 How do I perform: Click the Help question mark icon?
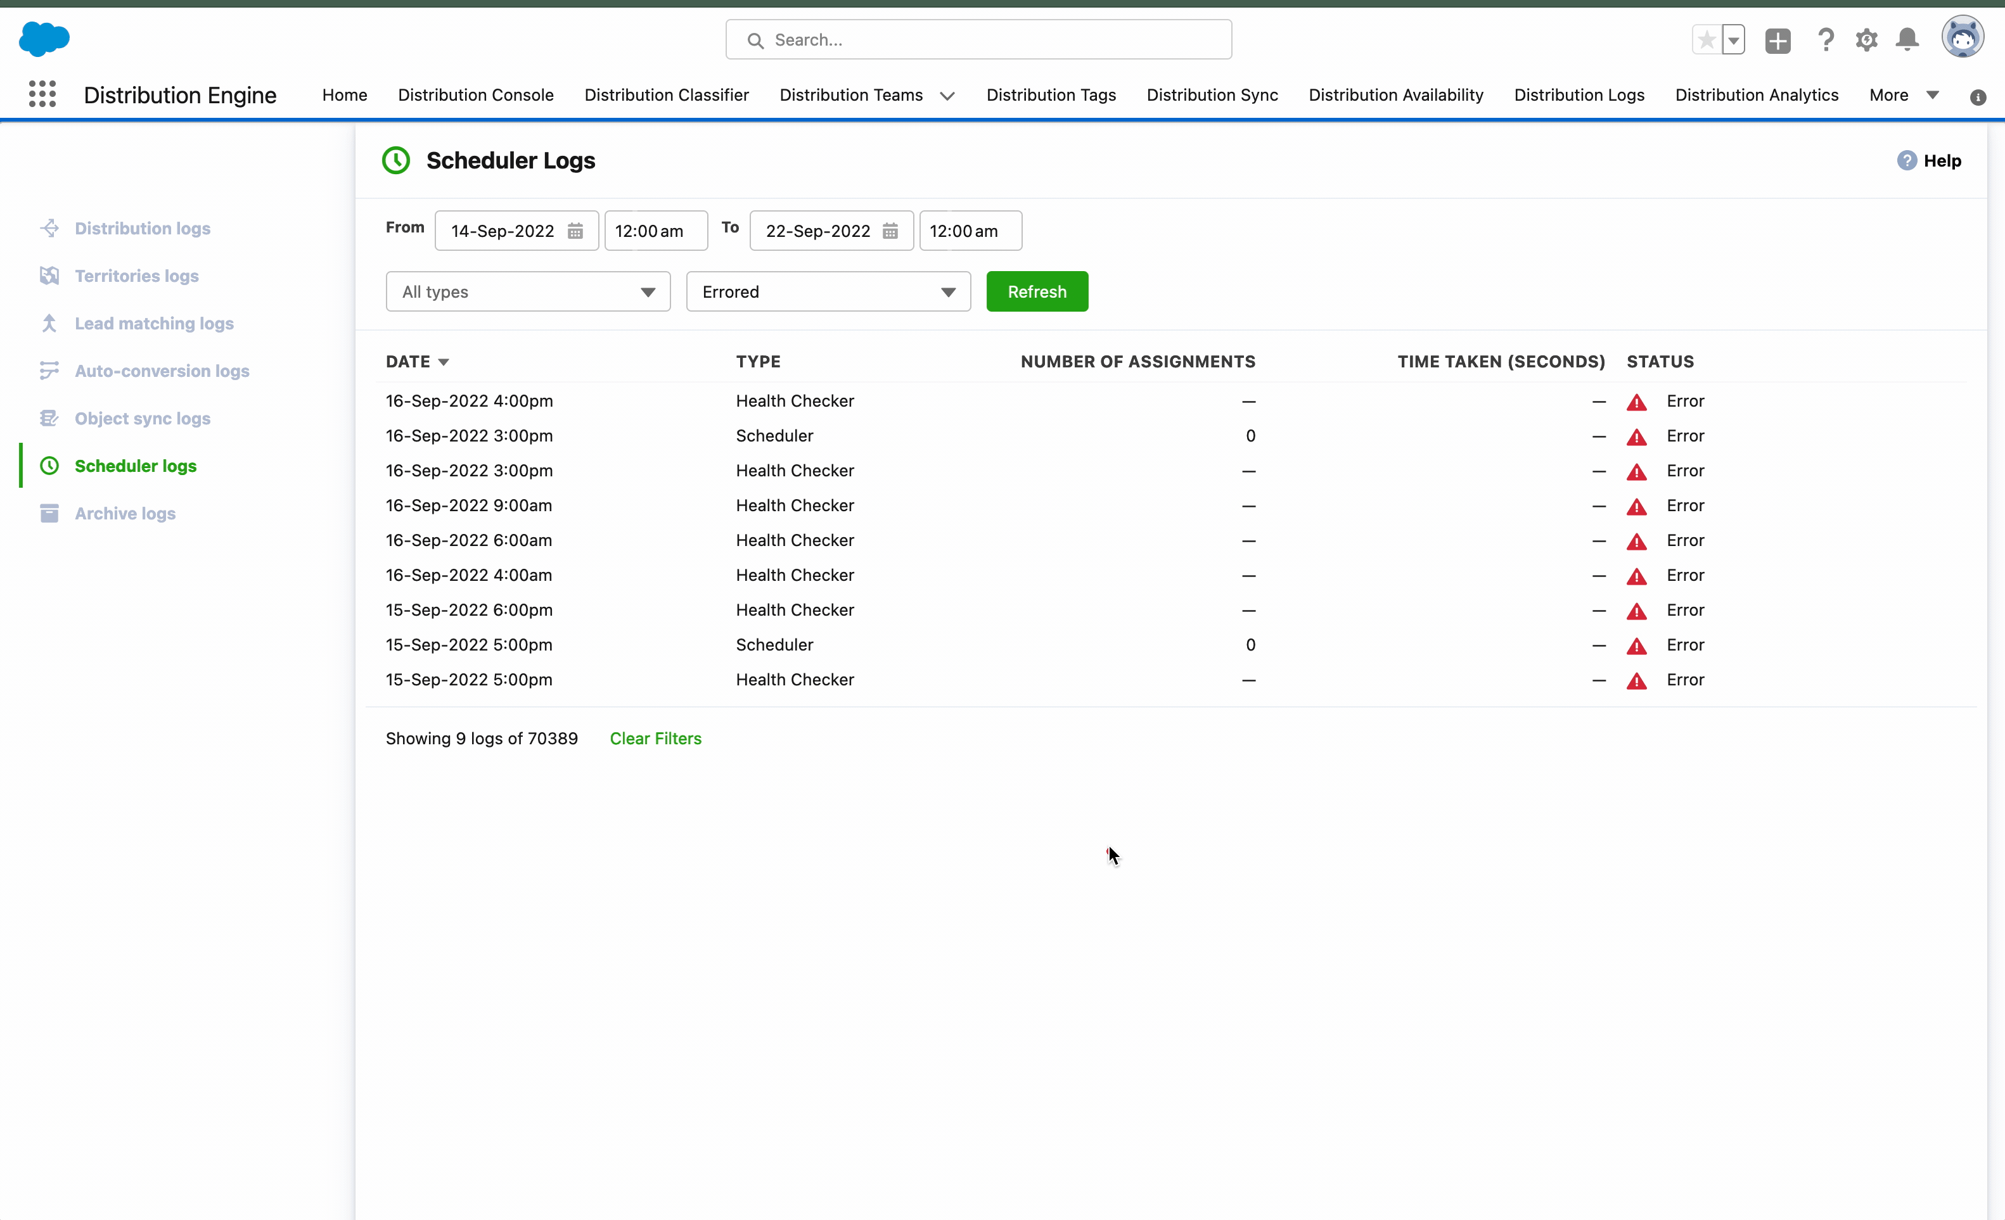[x=1907, y=160]
